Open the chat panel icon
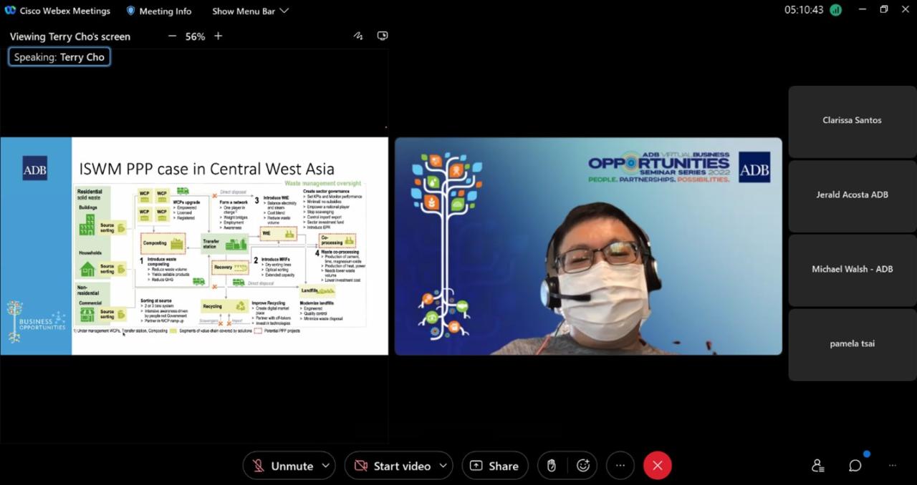Viewport: 917px width, 485px height. [x=855, y=466]
